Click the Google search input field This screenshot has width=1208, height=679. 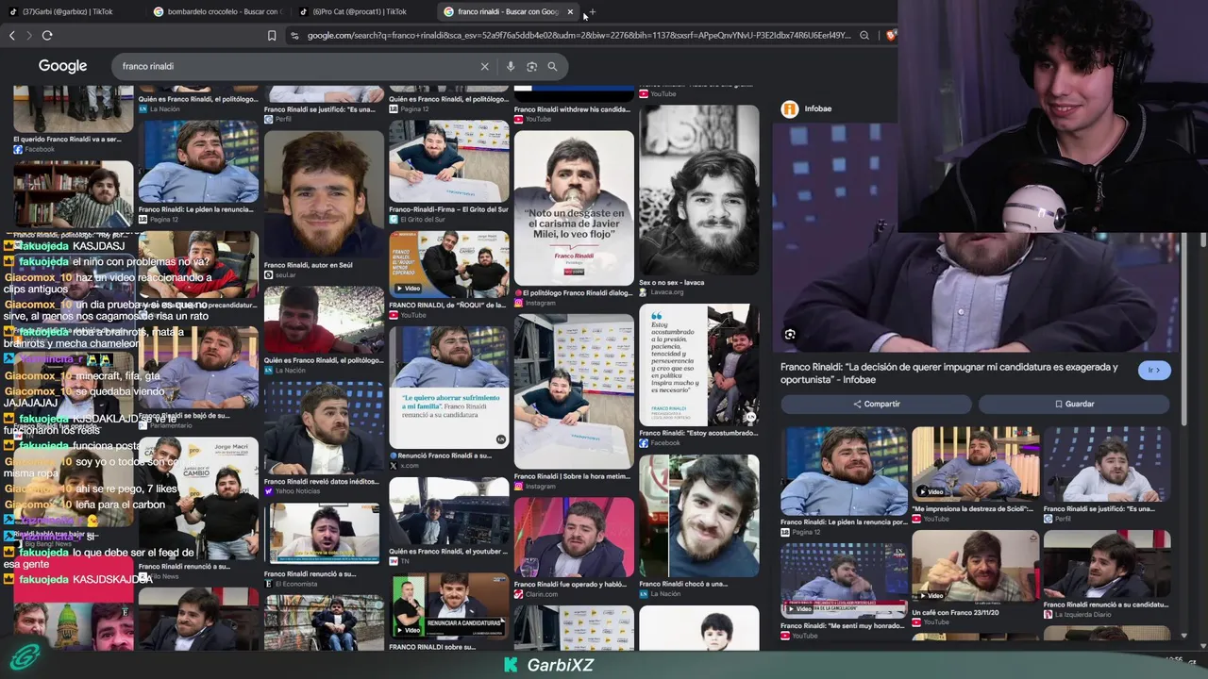(297, 66)
